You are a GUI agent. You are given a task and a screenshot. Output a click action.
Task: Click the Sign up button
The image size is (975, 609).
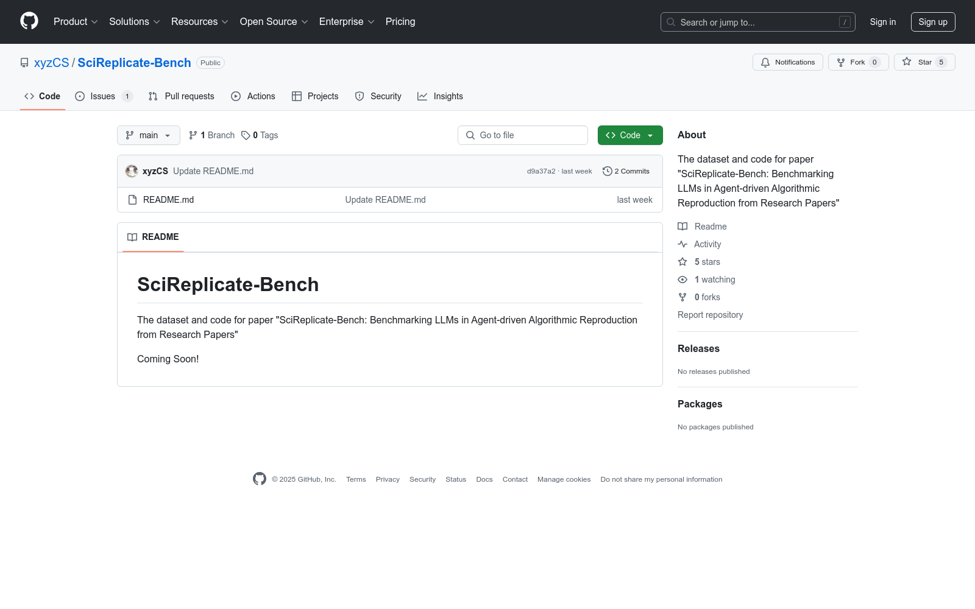tap(933, 22)
